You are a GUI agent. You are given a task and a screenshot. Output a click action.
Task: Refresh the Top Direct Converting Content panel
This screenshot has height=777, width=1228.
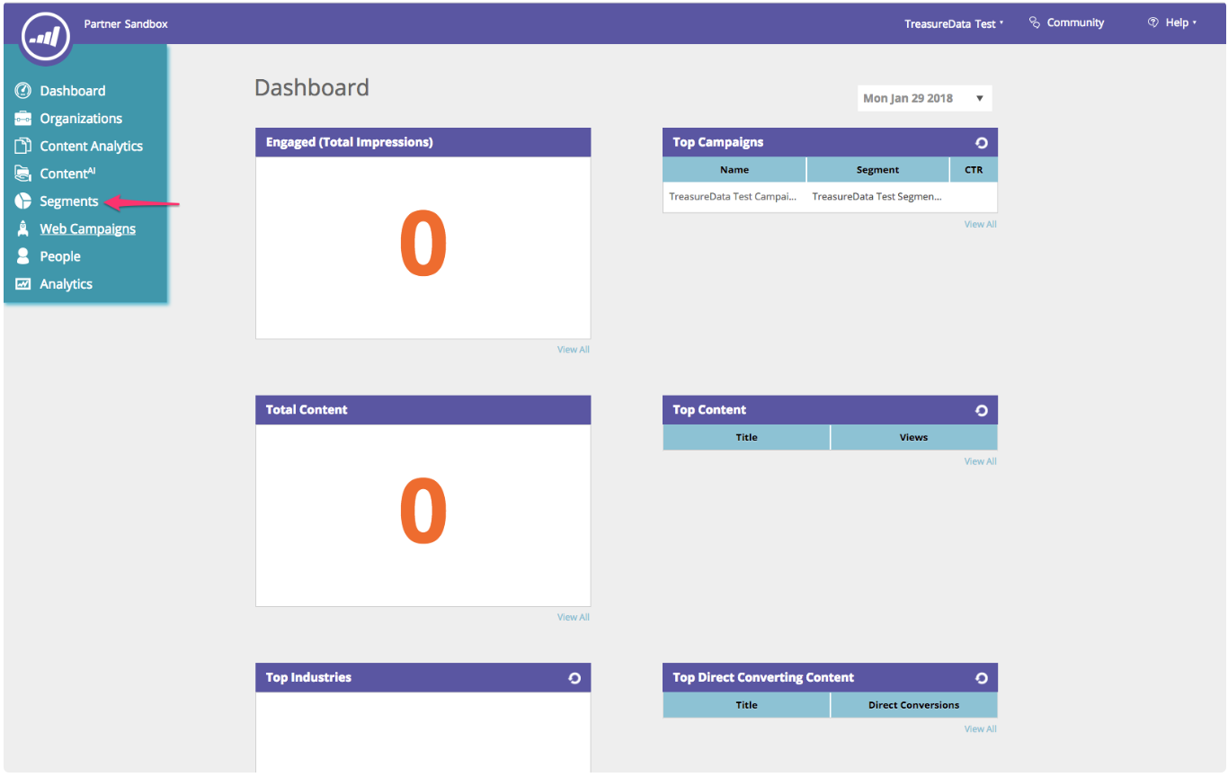pyautogui.click(x=982, y=678)
